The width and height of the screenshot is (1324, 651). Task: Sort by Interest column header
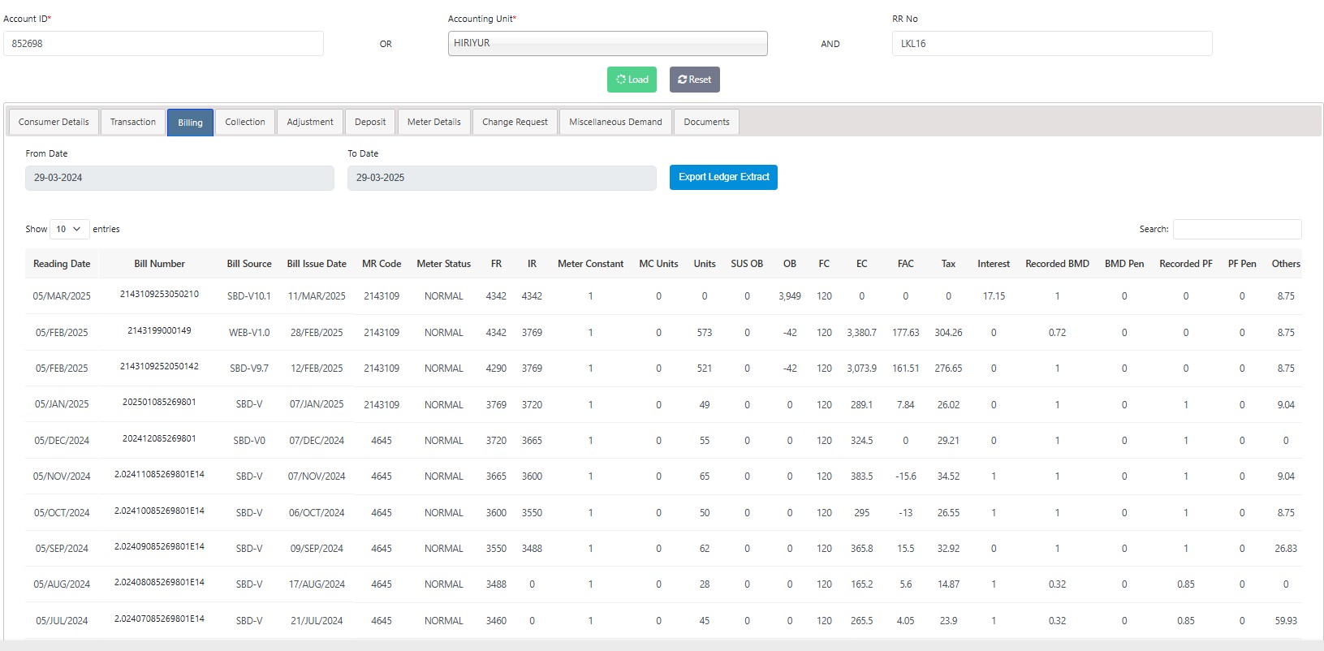click(x=994, y=264)
